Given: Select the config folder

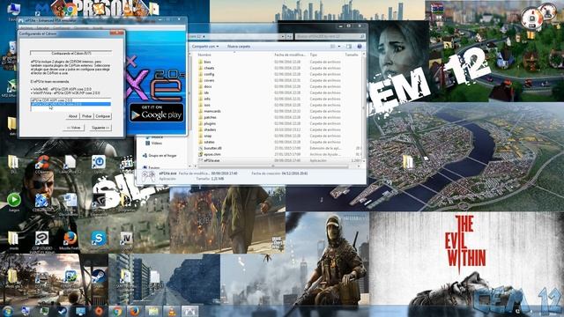Looking at the screenshot, I should (x=209, y=74).
